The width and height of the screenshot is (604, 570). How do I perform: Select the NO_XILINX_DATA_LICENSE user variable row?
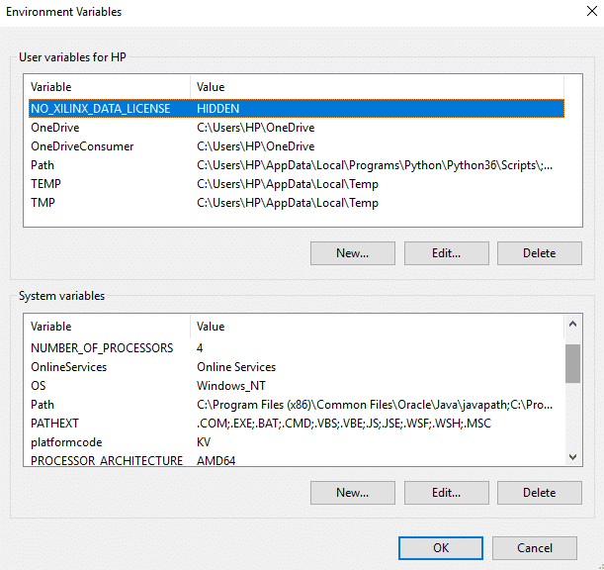[x=100, y=109]
